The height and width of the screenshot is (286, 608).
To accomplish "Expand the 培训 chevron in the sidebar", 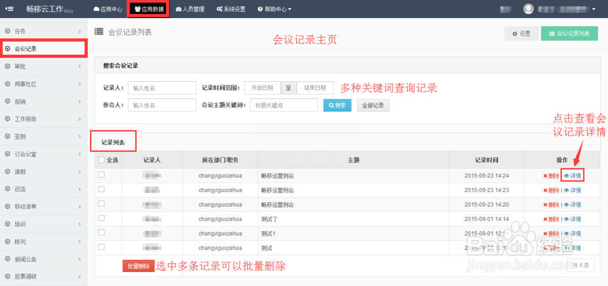I will click(80, 224).
